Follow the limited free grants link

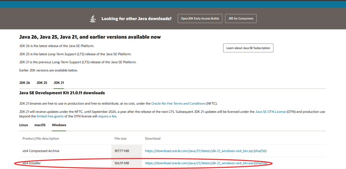pyautogui.click(x=50, y=116)
